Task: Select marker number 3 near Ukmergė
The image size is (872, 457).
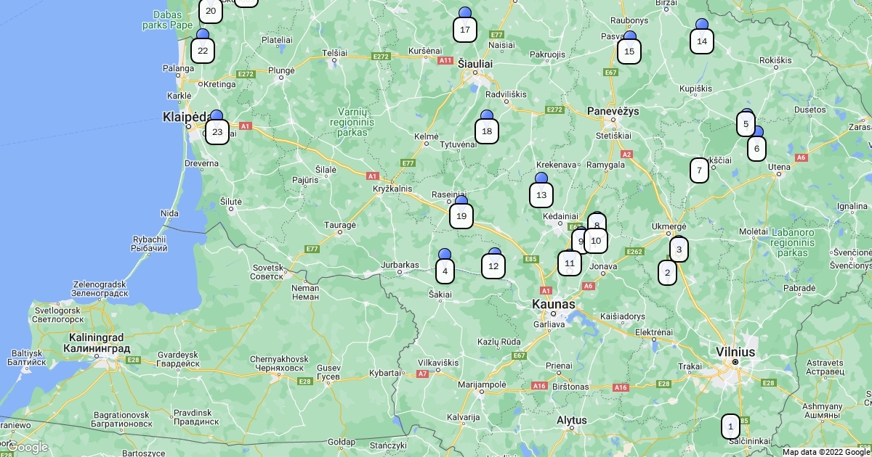Action: tap(679, 251)
